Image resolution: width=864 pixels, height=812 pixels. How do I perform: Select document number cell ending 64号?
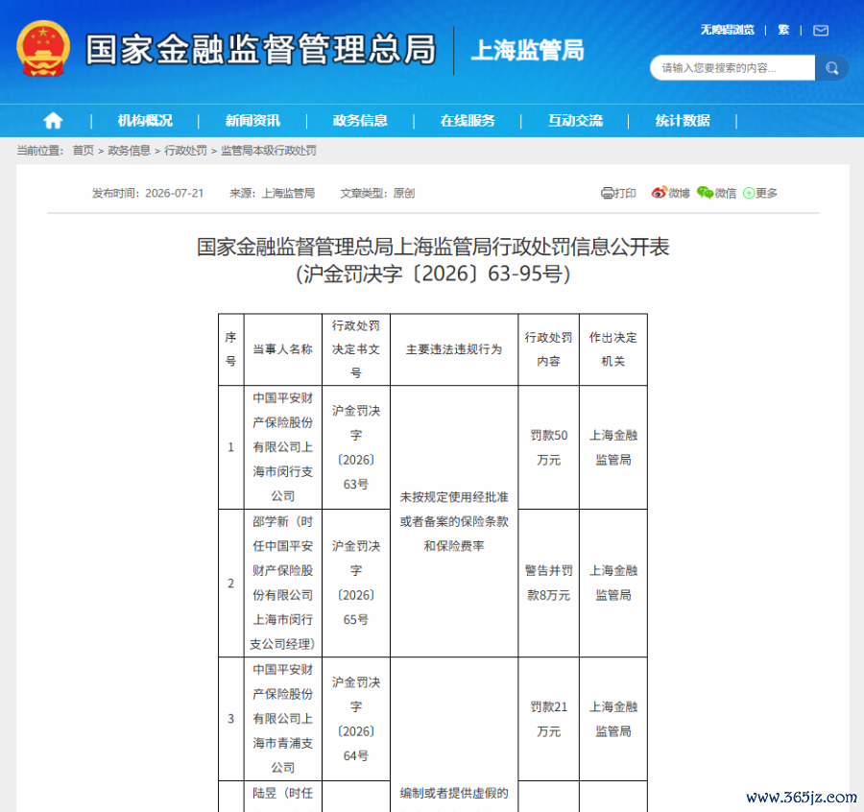(x=356, y=719)
